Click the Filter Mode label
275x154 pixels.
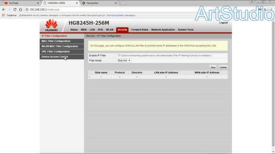tap(95, 61)
